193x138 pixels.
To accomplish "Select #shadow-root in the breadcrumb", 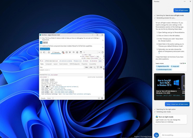I will (78, 61).
